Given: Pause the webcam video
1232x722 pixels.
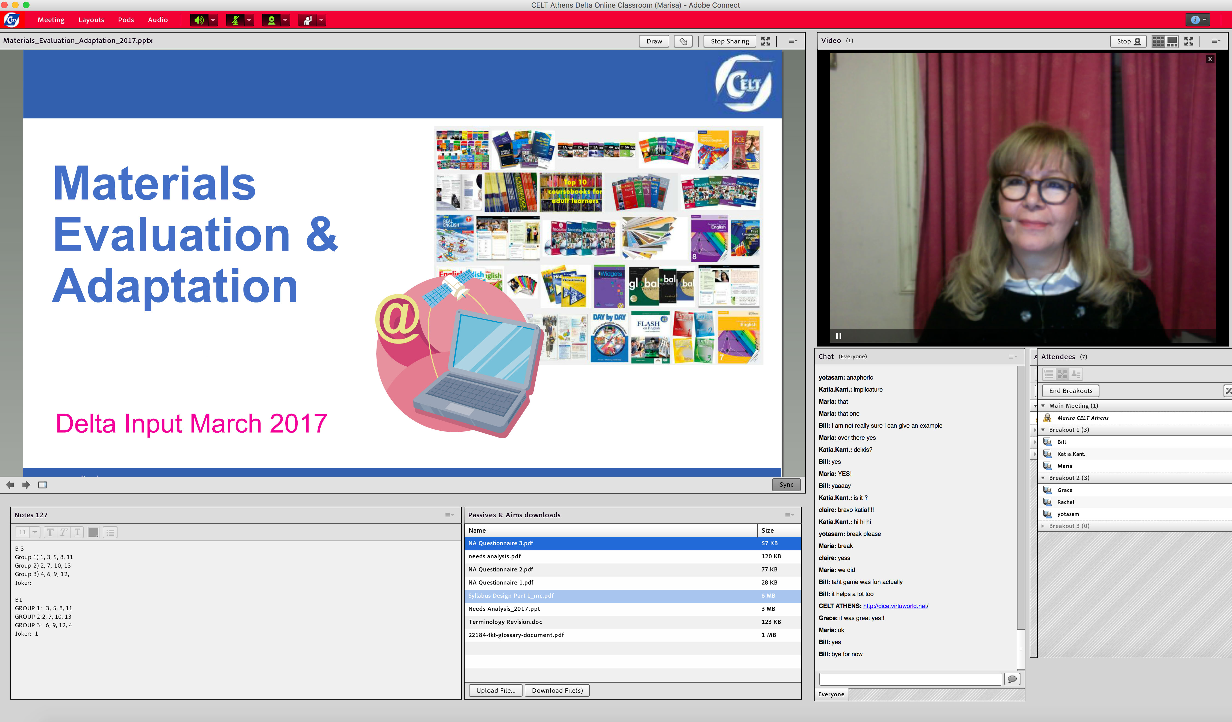Looking at the screenshot, I should point(838,335).
